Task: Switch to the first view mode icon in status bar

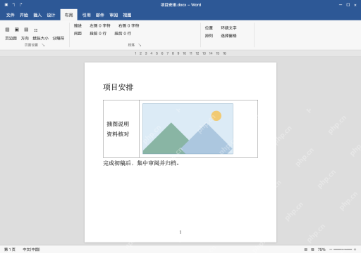Action: pyautogui.click(x=306, y=249)
